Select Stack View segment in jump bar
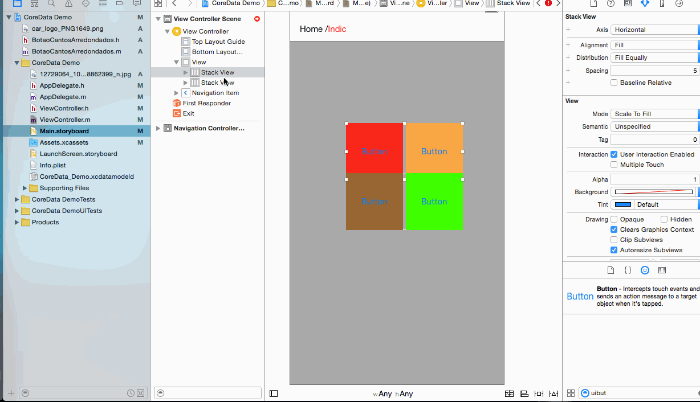 pyautogui.click(x=508, y=3)
